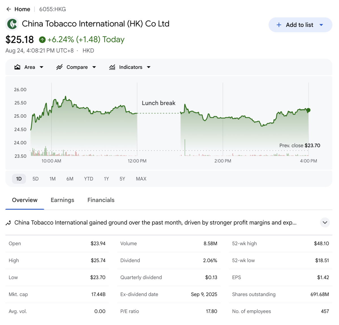Expand the news summary chevron
This screenshot has width=339, height=325.
pos(325,223)
